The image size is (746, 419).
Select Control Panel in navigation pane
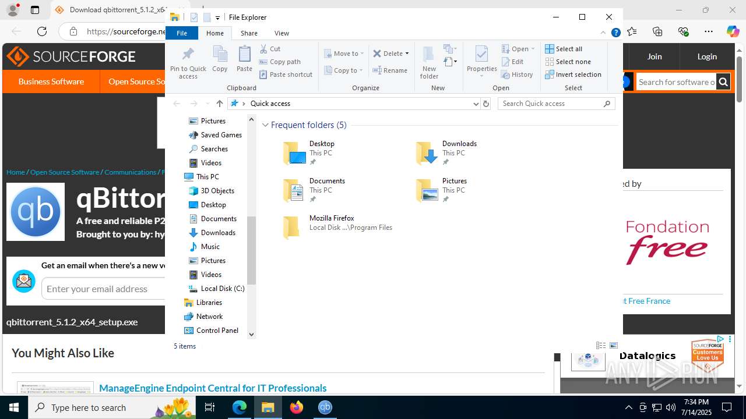(212, 331)
